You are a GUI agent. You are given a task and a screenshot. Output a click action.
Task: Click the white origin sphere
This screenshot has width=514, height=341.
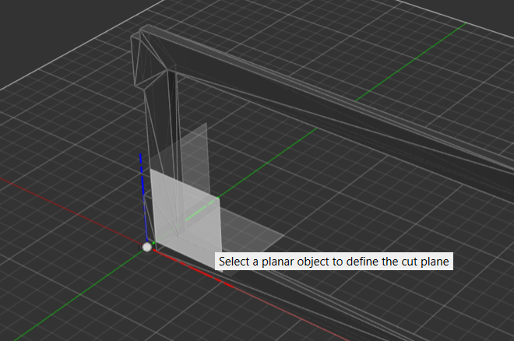(146, 247)
